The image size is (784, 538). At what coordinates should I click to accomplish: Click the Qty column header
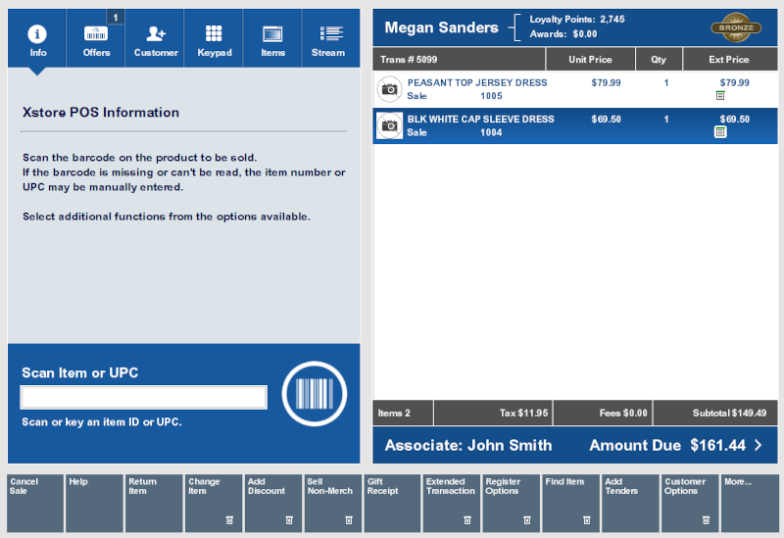659,60
